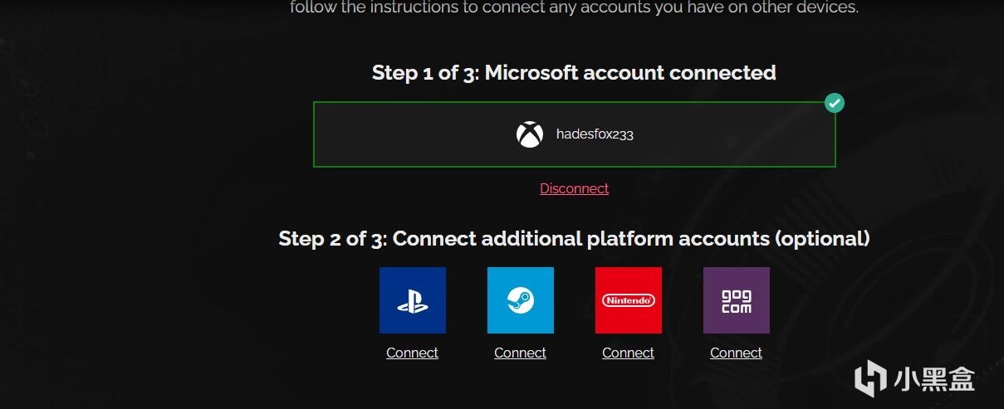Click Connect under the GOG icon
Screen dimensions: 1004x409
coord(736,353)
